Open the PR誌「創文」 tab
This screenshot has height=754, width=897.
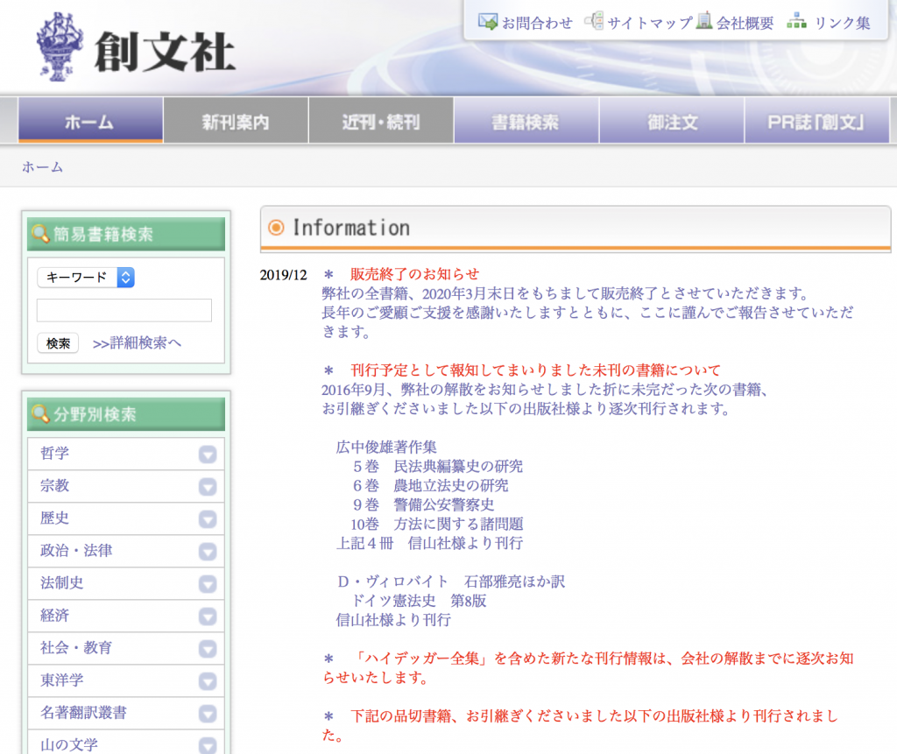coord(817,120)
